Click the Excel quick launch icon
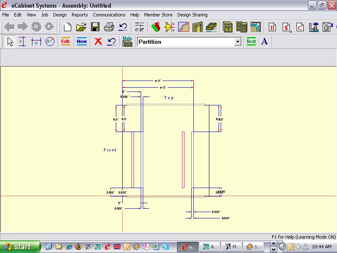The height and width of the screenshot is (253, 337). [155, 247]
